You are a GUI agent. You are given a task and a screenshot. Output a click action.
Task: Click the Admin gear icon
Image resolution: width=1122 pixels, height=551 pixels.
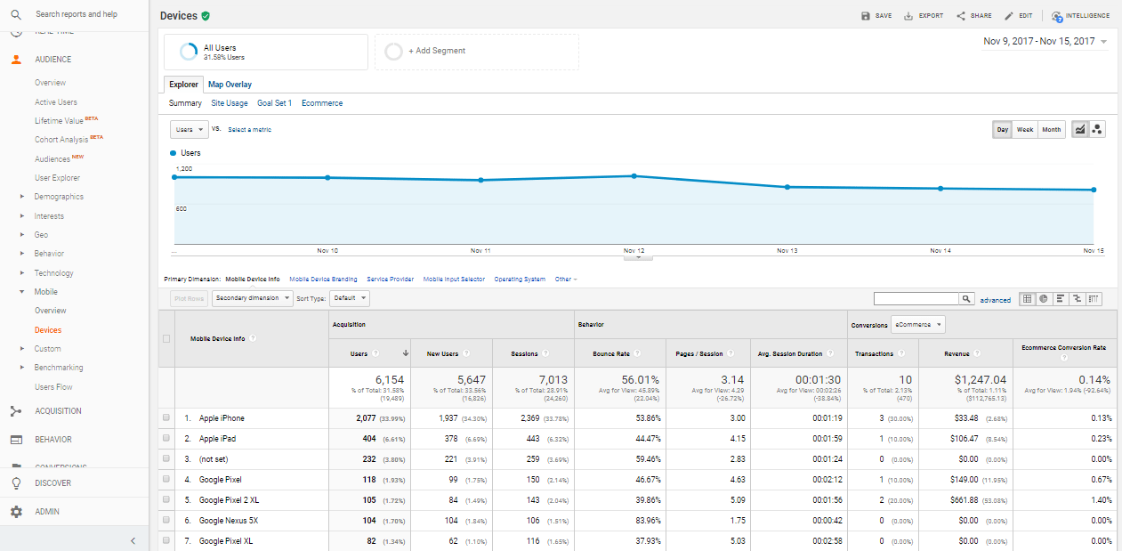click(x=16, y=512)
